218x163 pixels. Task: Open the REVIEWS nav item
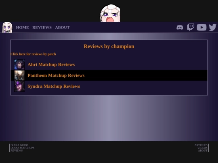(42, 27)
